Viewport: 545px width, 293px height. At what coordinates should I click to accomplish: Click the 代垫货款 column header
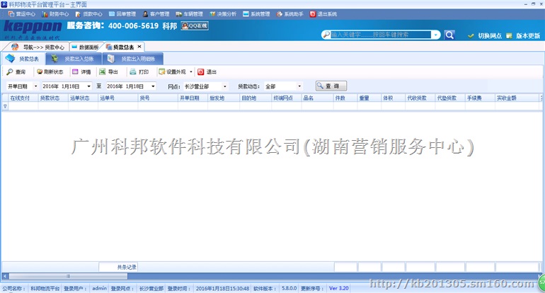point(450,98)
